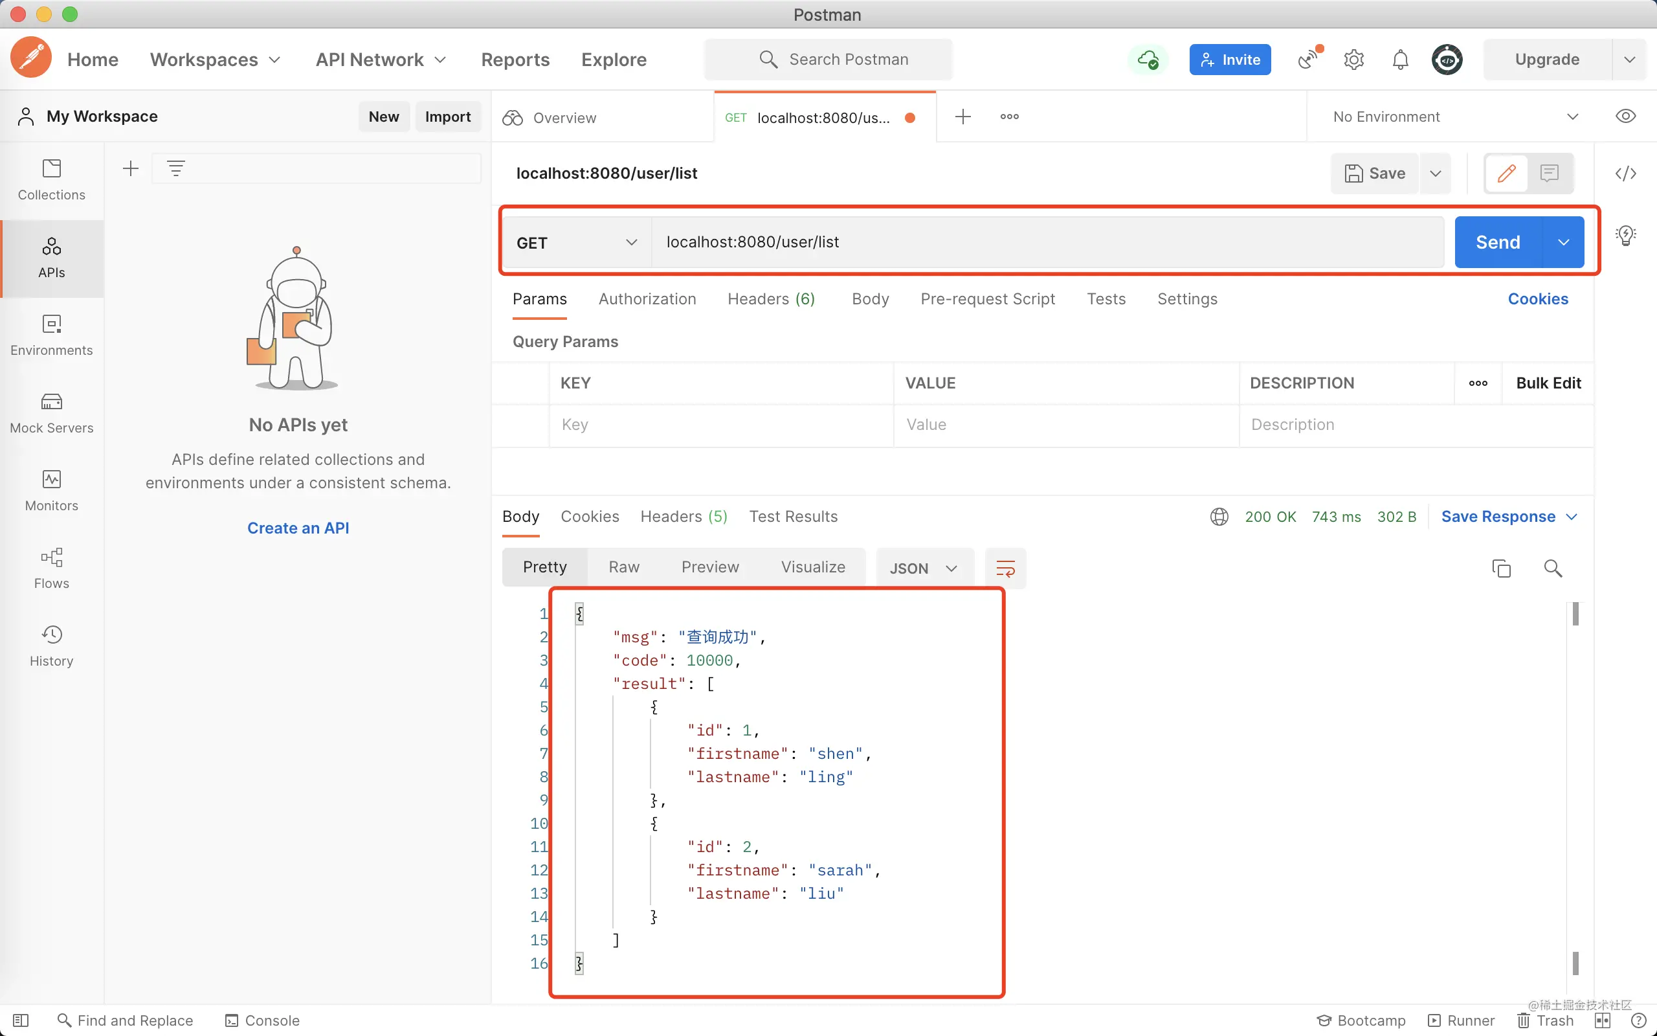Switch response view to Visualize
The image size is (1657, 1036).
pyautogui.click(x=813, y=567)
